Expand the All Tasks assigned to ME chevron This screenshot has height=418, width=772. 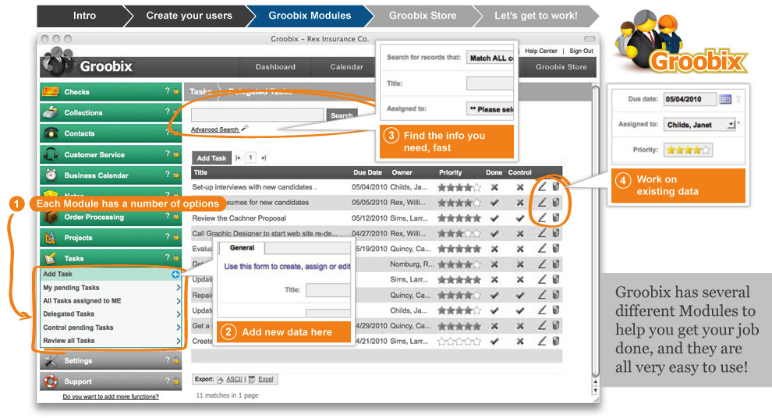tap(179, 301)
